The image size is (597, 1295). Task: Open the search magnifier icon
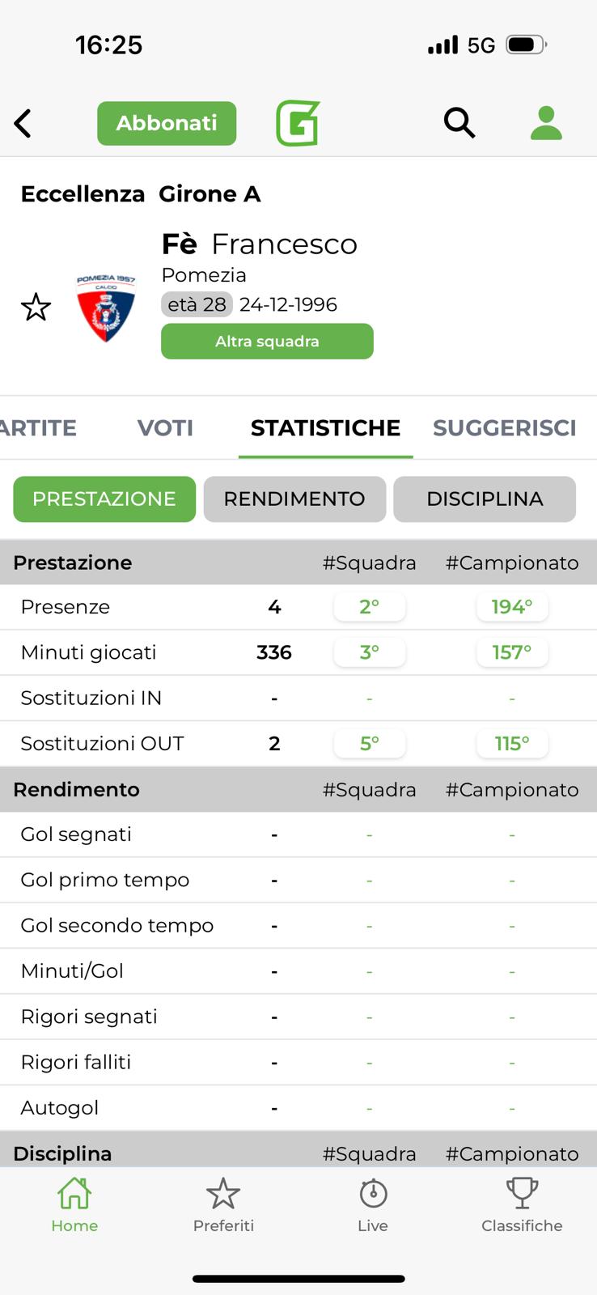tap(459, 123)
